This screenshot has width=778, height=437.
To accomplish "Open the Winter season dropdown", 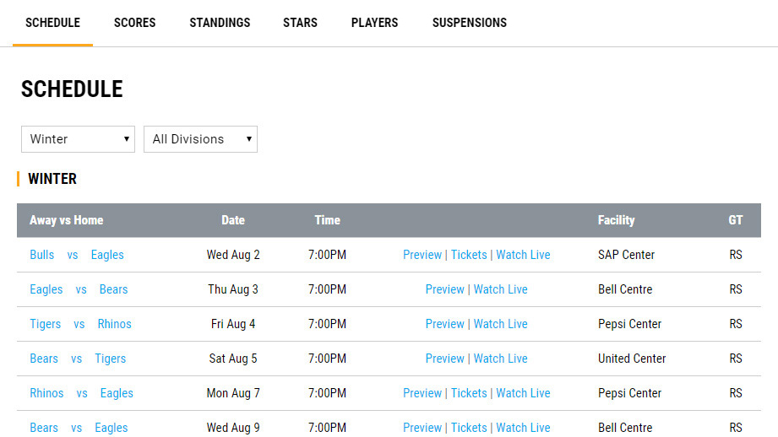I will (78, 139).
